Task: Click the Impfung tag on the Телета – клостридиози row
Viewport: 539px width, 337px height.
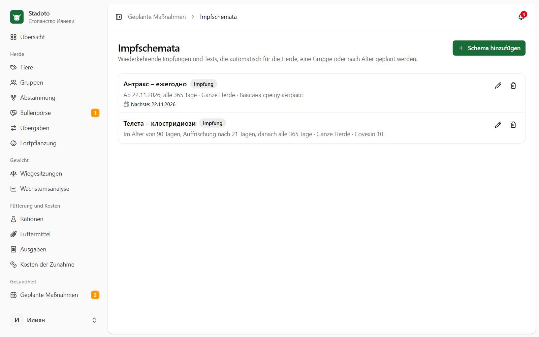Action: tap(213, 123)
